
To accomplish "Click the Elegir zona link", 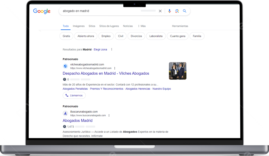I will click(x=100, y=49).
